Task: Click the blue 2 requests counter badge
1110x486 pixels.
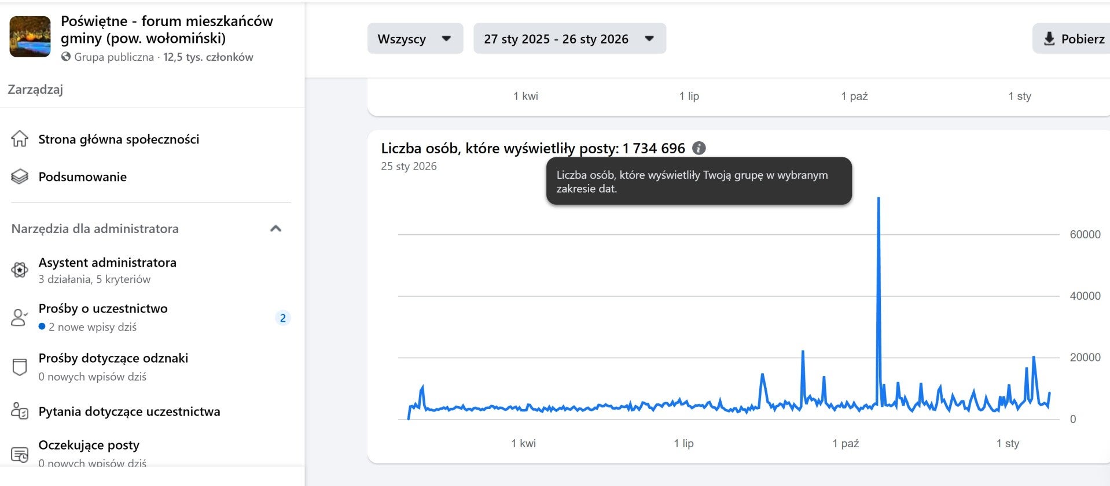Action: pyautogui.click(x=282, y=318)
